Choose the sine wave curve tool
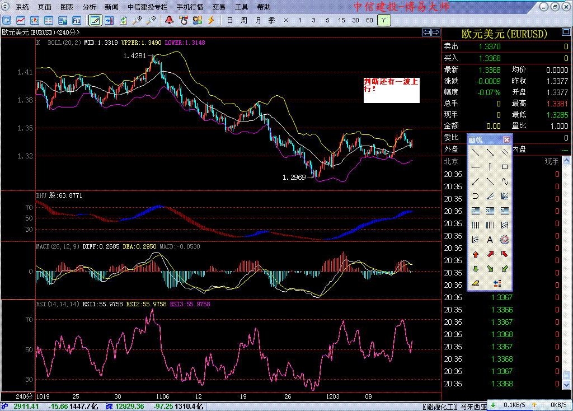573x411 pixels. [504, 181]
